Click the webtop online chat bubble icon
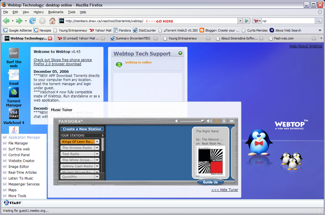The height and width of the screenshot is (215, 325). [x=119, y=64]
